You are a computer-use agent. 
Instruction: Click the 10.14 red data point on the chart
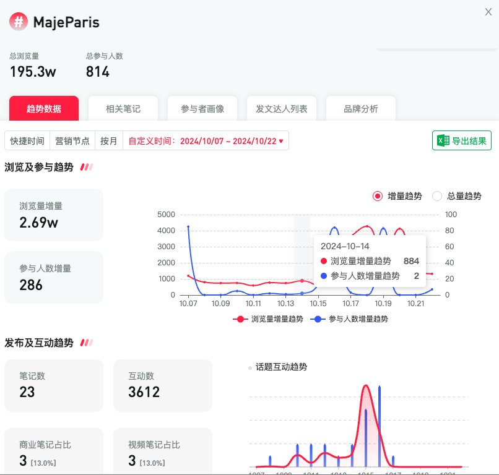point(302,281)
